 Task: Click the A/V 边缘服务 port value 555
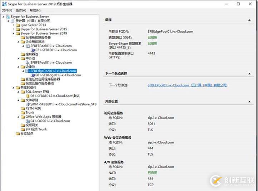pos(150,179)
